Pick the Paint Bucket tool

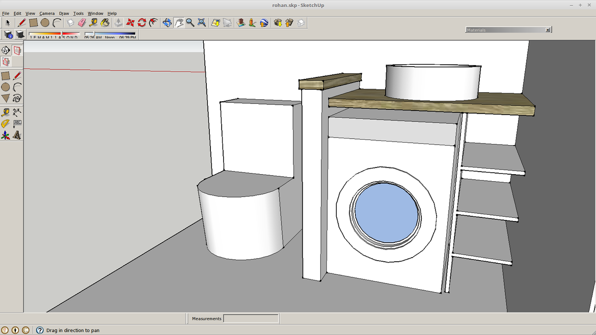click(x=105, y=22)
